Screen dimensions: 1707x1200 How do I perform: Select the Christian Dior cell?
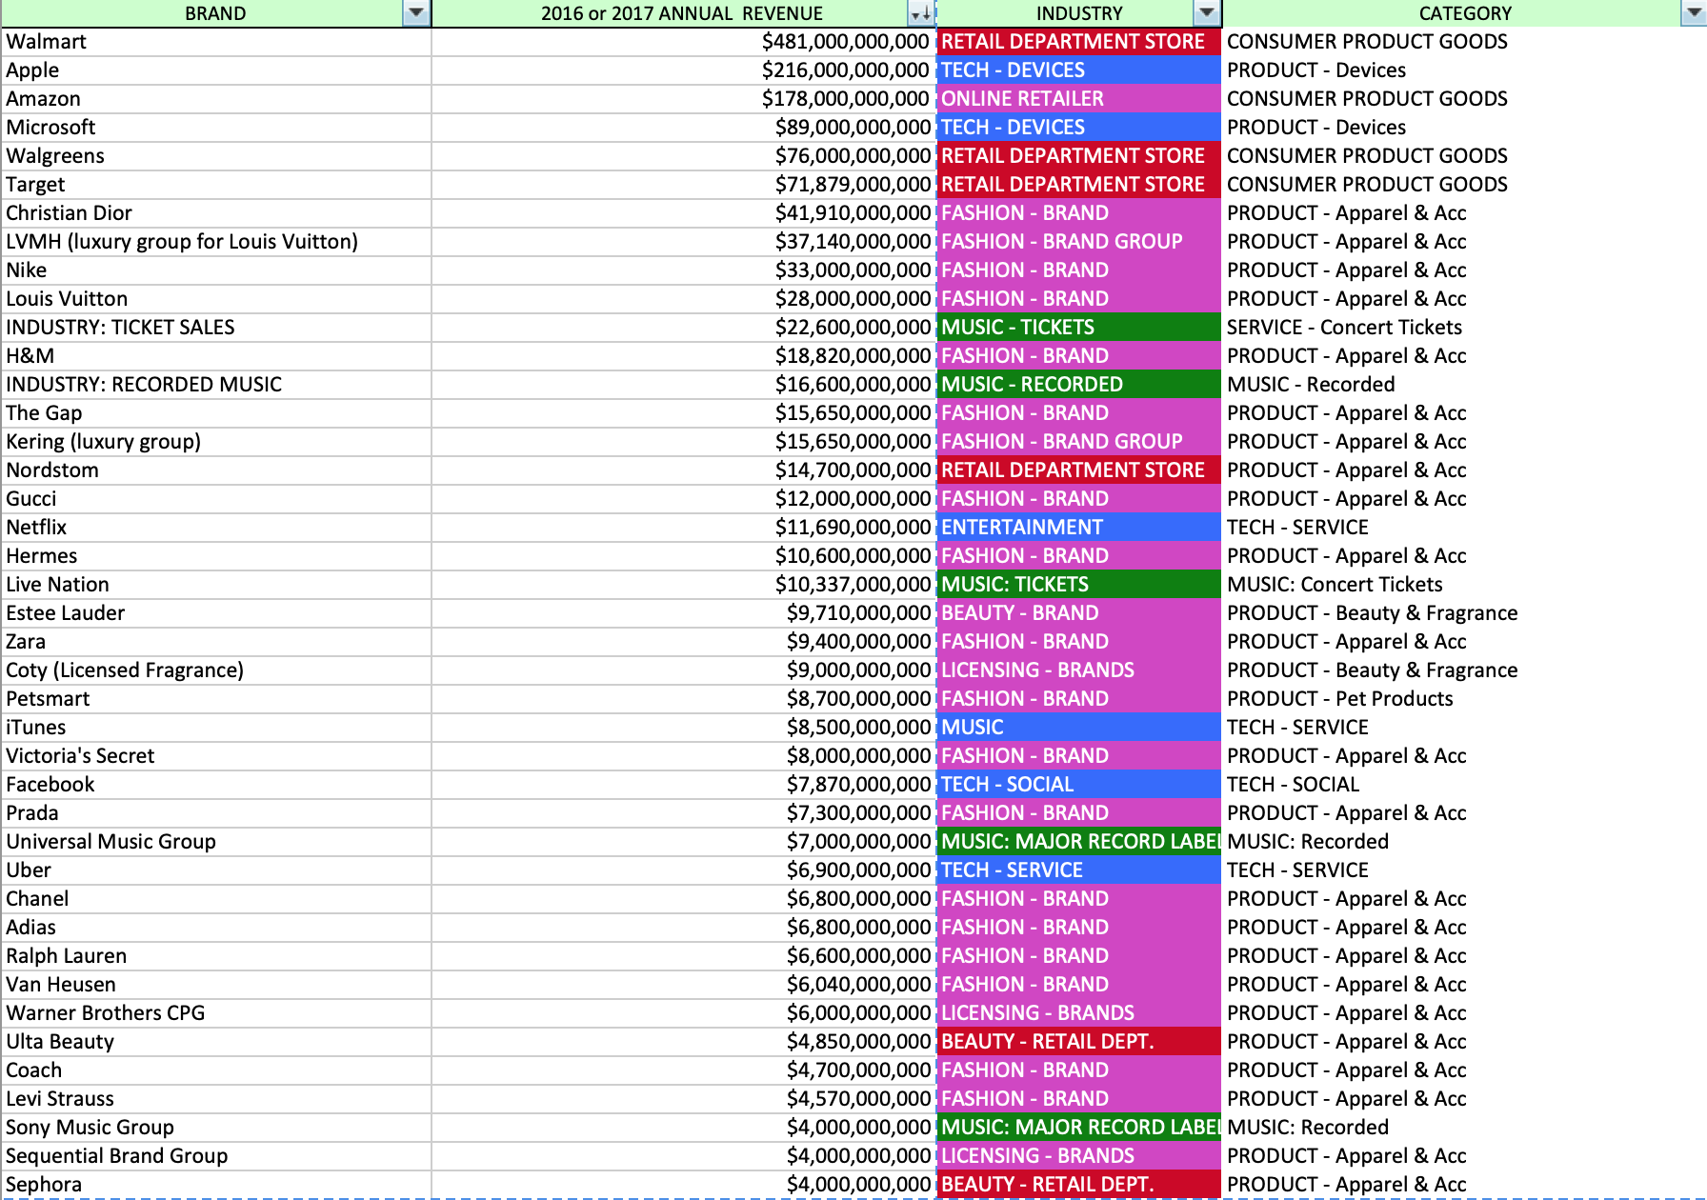[216, 213]
